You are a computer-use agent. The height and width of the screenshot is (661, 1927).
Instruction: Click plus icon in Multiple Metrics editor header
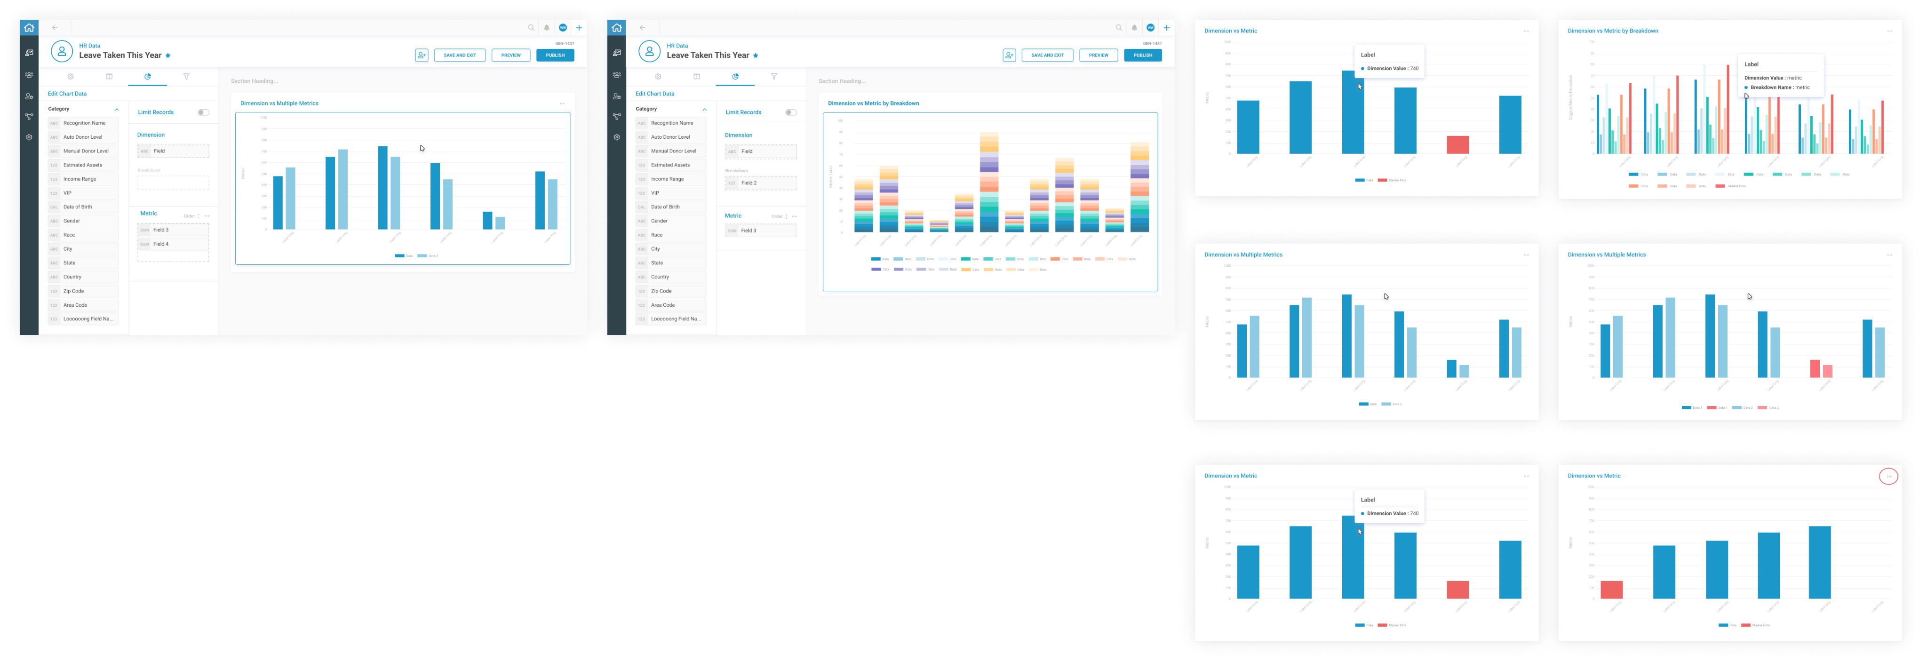[x=578, y=28]
